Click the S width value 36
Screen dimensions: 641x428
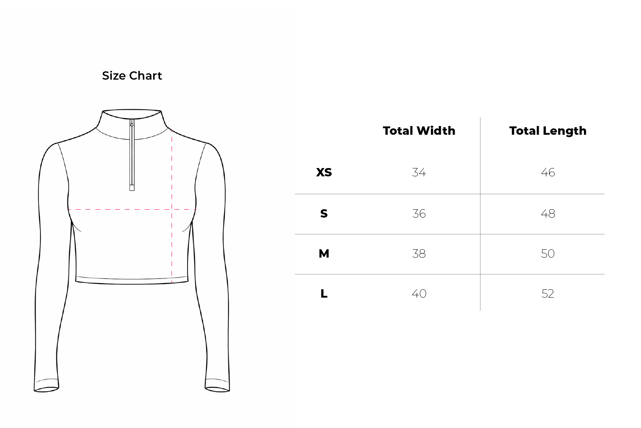(x=419, y=214)
